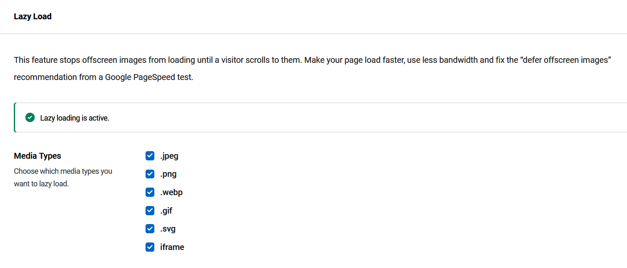The width and height of the screenshot is (627, 268).
Task: Click the iframe label text
Action: pyautogui.click(x=172, y=247)
